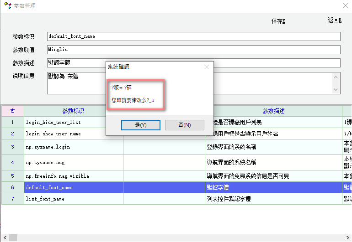
Task: Click the horizontal scrollbar left arrow
Action: 3,237
